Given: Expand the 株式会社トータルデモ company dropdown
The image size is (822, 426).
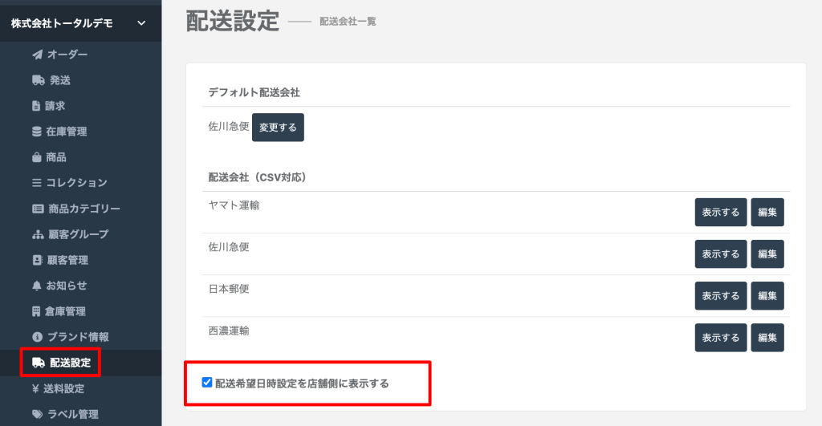Looking at the screenshot, I should (141, 23).
